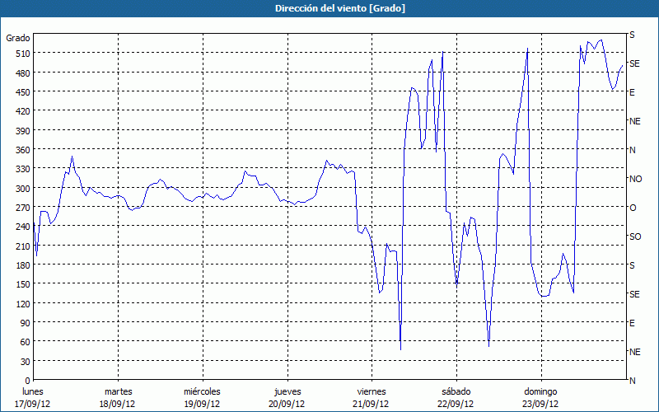Viewport: 659px width, 412px height.
Task: Click the martes day label
Action: 118,391
